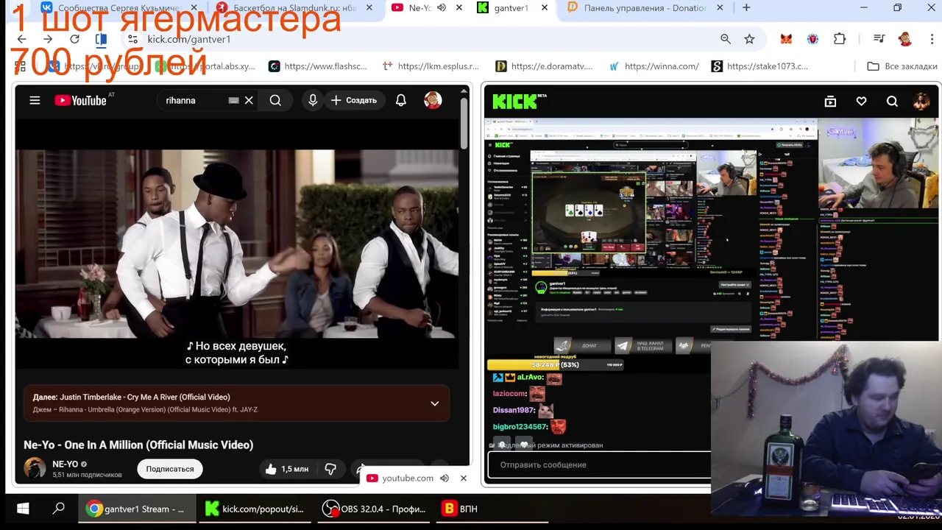
Task: Click the NE-YO channel name
Action: click(x=65, y=464)
